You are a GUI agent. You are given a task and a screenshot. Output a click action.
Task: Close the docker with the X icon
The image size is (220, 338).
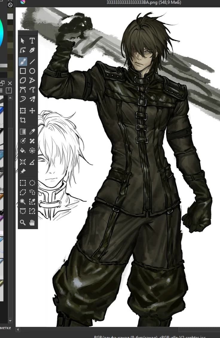[10, 83]
